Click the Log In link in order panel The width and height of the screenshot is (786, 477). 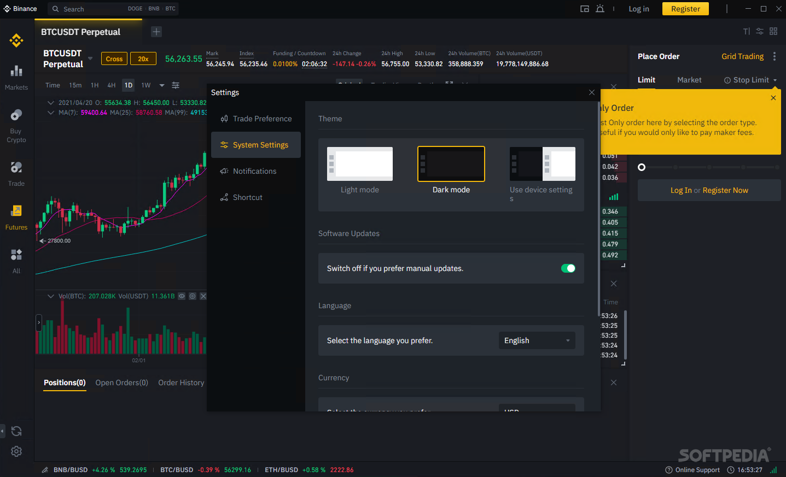681,190
